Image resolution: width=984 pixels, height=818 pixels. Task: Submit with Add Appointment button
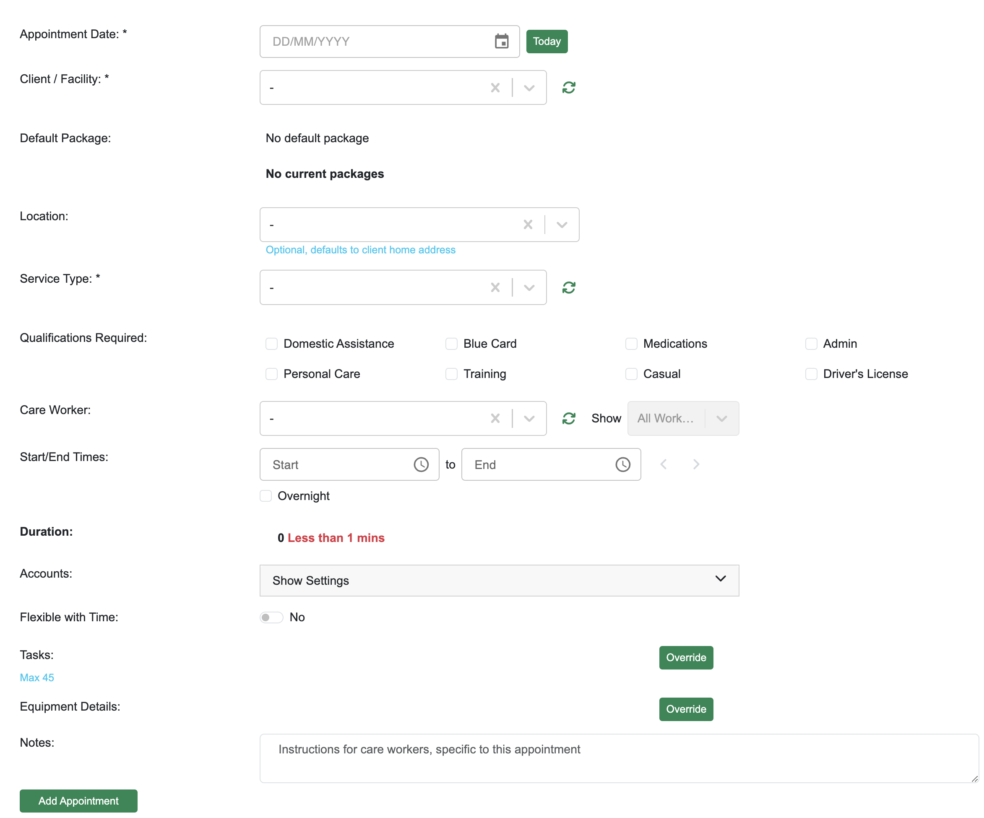click(78, 801)
